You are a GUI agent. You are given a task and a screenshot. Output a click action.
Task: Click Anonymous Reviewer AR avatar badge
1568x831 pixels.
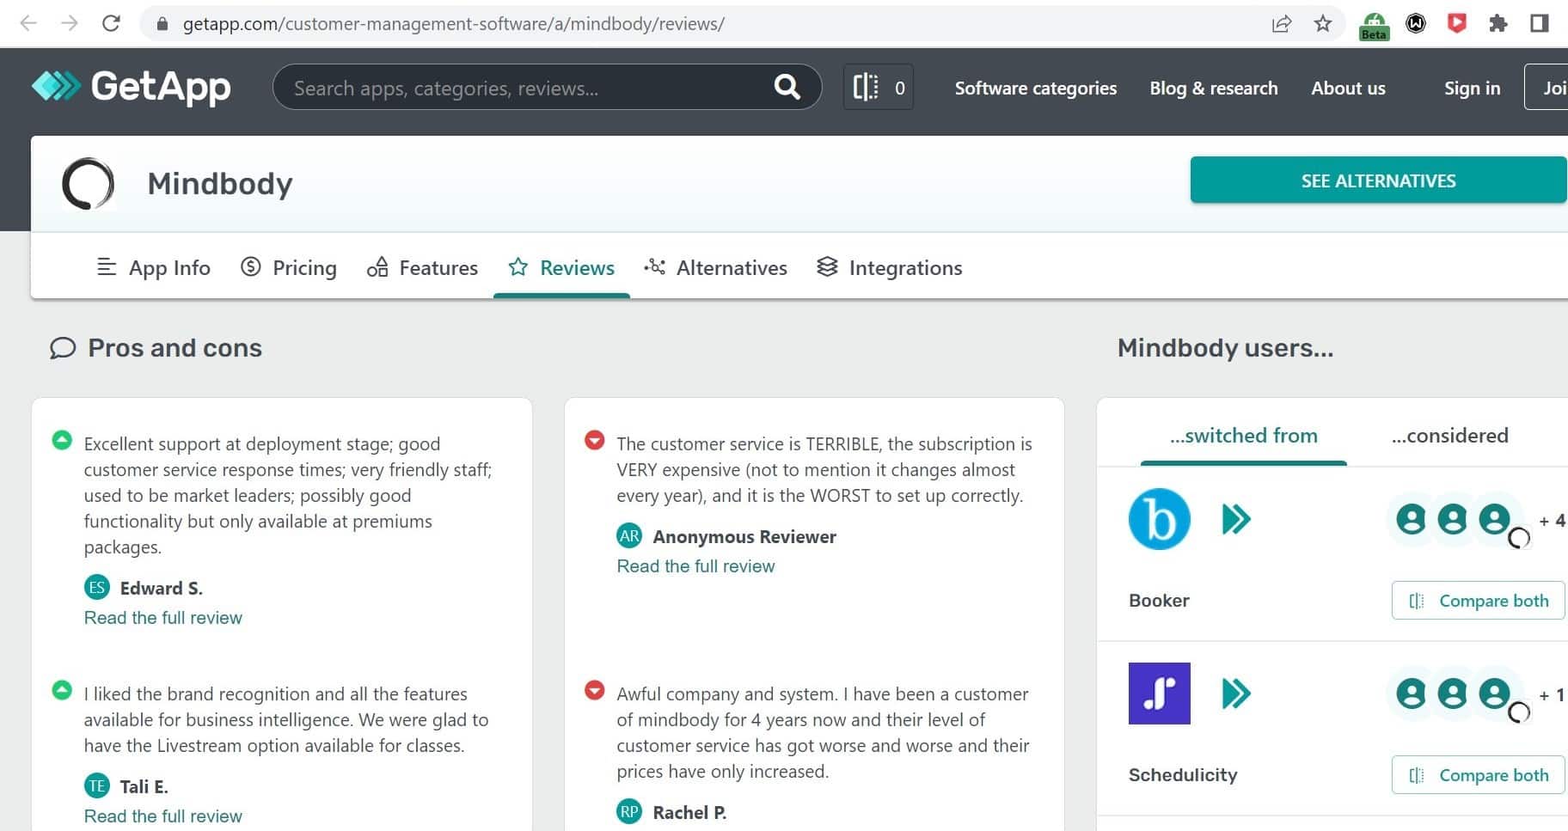pyautogui.click(x=629, y=536)
